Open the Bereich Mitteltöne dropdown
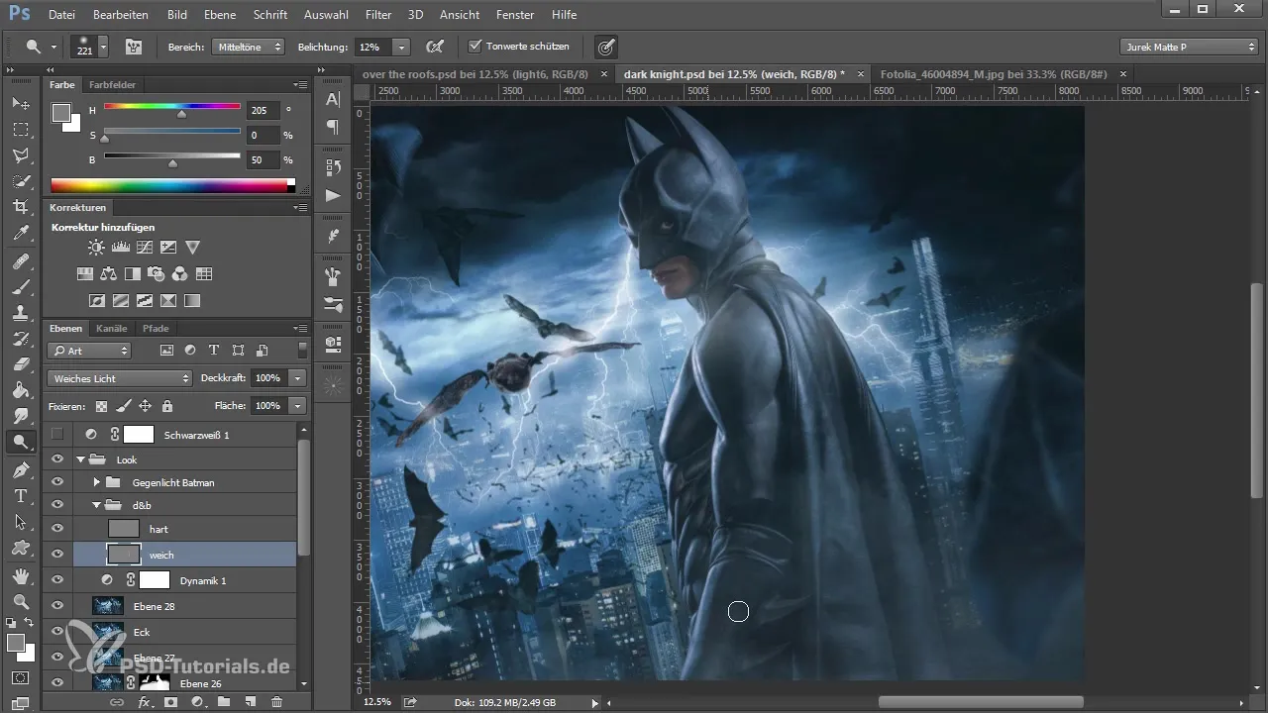Viewport: 1268px width, 713px height. 248,47
